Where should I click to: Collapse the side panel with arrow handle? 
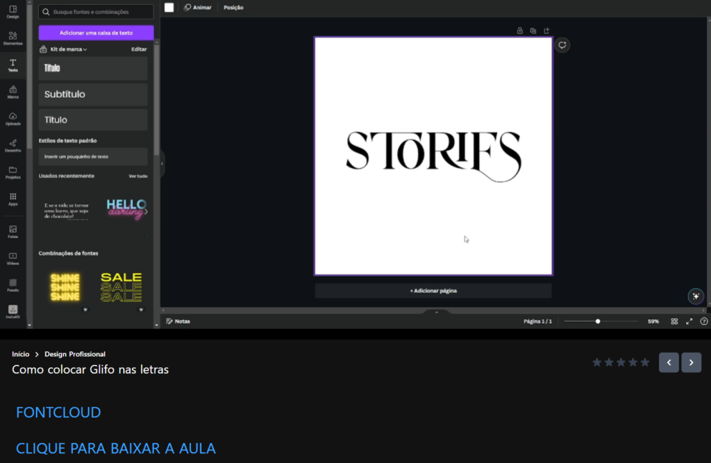coord(162,164)
